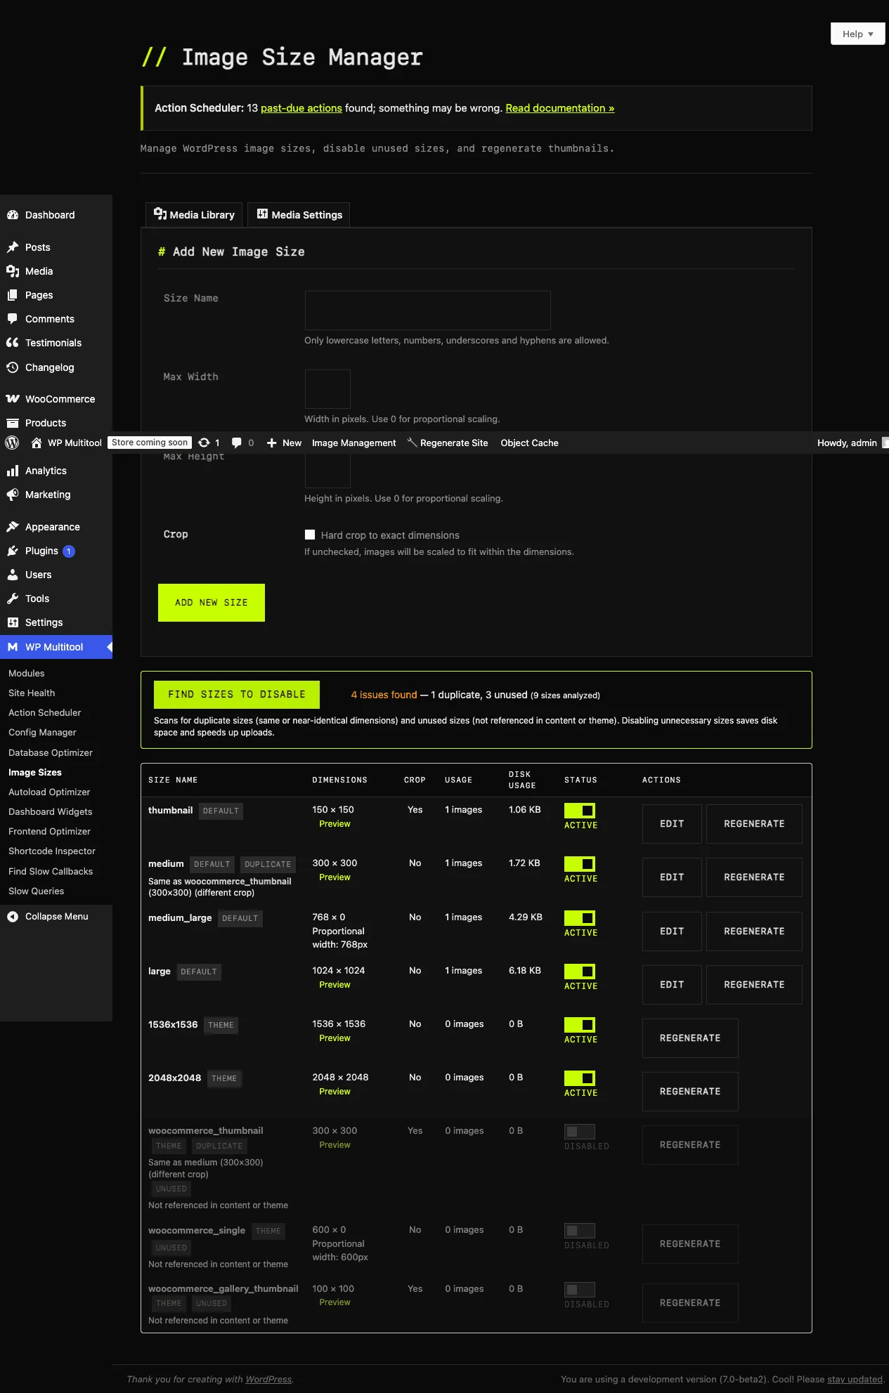889x1393 pixels.
Task: Toggle the medium_large size status switch
Action: coord(580,918)
